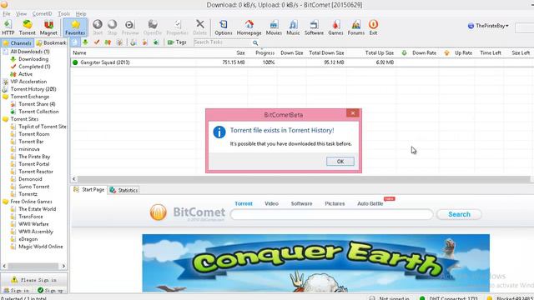Screen dimensions: 534x300
Task: Click the BitComet search input field
Action: tap(332, 214)
